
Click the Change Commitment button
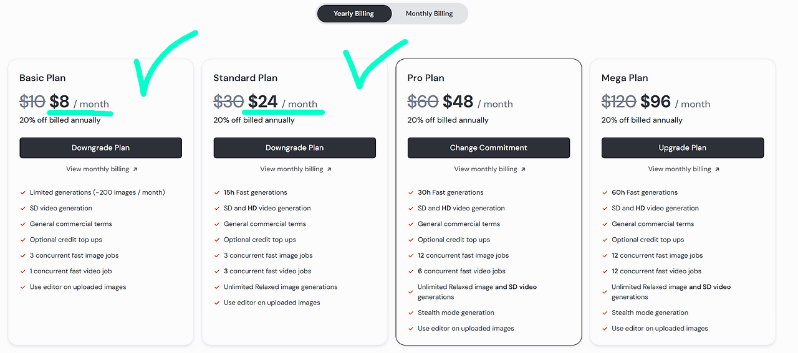tap(488, 148)
